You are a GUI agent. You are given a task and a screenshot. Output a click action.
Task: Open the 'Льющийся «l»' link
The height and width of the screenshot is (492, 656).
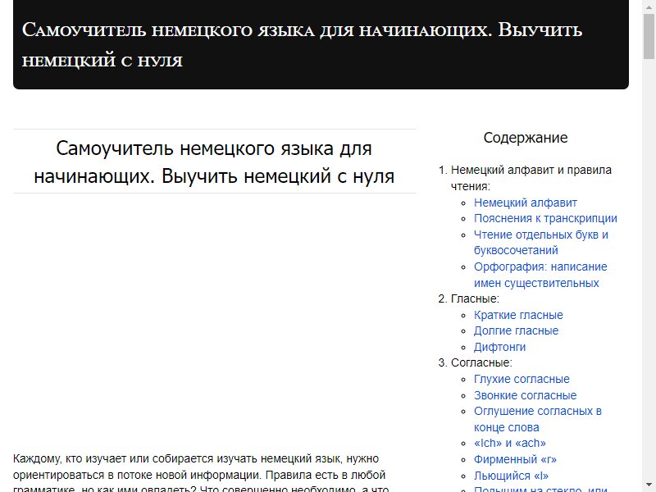coord(511,476)
